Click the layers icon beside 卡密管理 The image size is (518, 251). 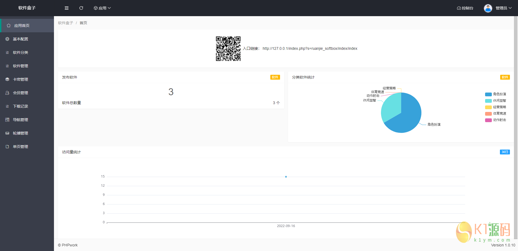(x=7, y=79)
